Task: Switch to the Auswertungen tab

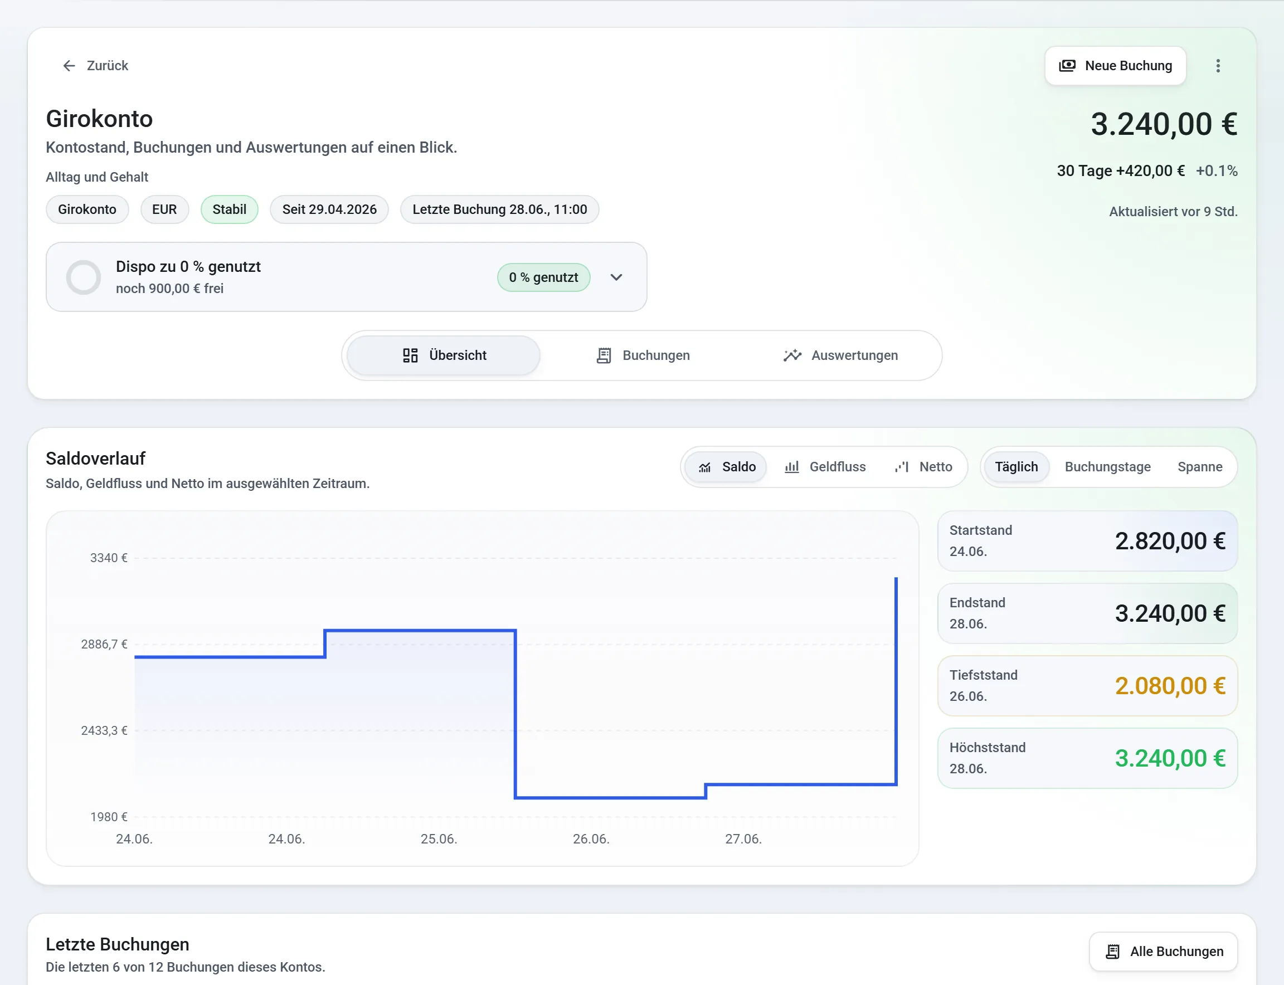Action: coord(840,355)
